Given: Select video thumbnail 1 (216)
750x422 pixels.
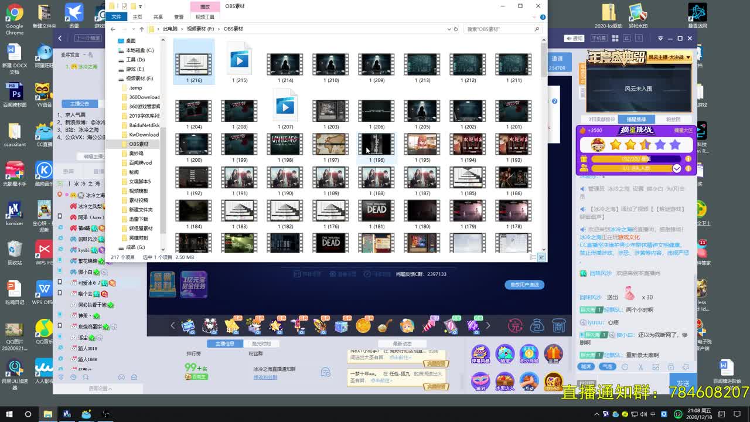Looking at the screenshot, I should pyautogui.click(x=193, y=63).
